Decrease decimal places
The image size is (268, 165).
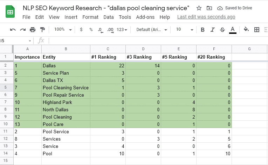101,30
